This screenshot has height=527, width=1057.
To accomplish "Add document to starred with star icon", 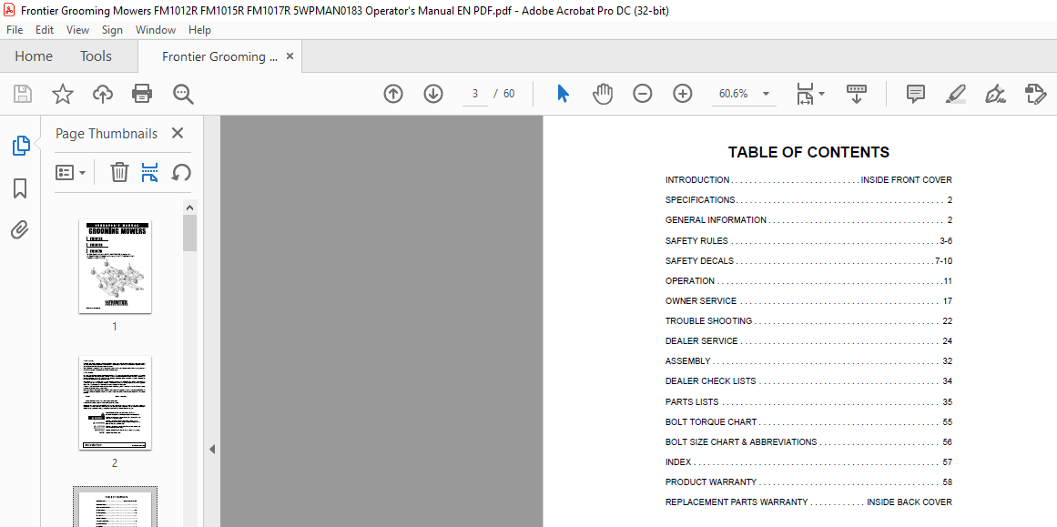I will pyautogui.click(x=63, y=94).
